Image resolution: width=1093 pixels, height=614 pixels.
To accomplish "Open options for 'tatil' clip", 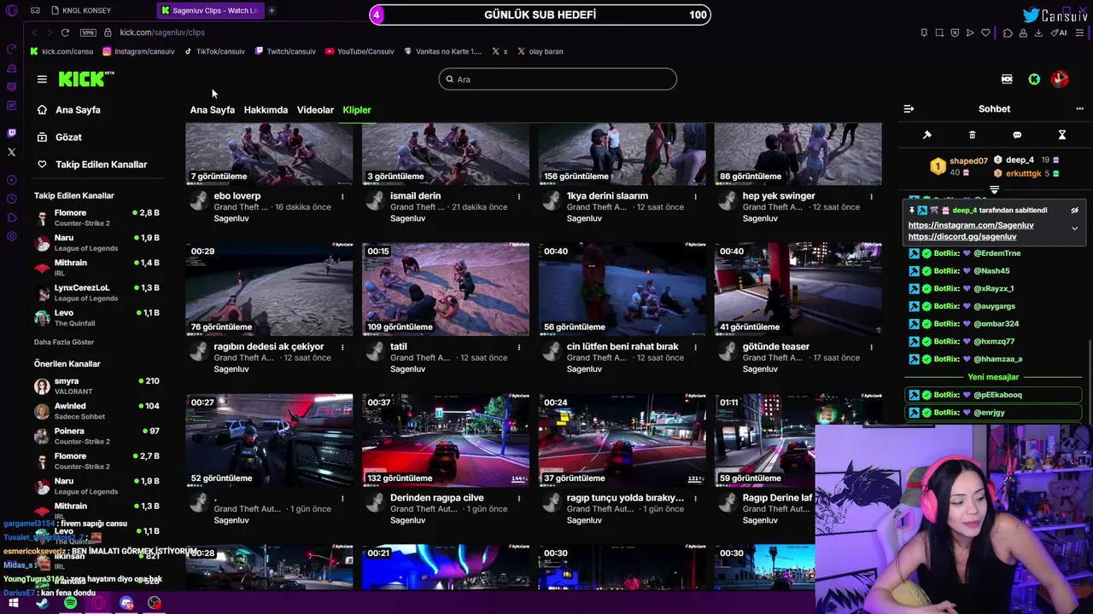I will coord(518,347).
